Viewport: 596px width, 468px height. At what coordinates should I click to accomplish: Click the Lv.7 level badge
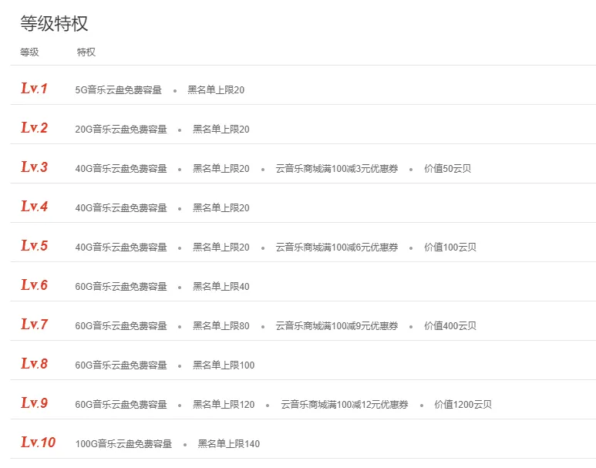34,325
